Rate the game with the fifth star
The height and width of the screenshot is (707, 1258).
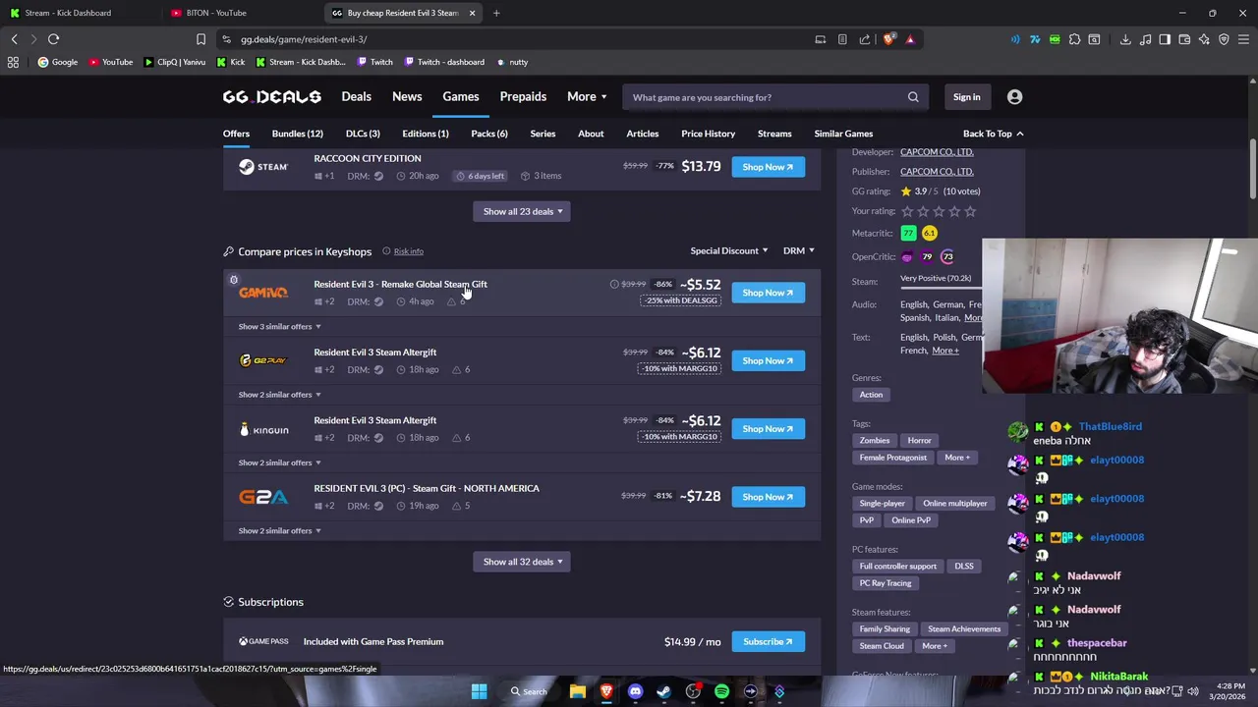(x=970, y=211)
